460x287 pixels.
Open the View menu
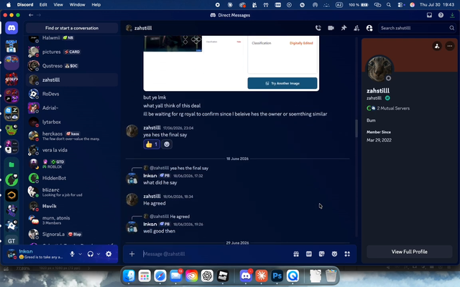tap(58, 5)
